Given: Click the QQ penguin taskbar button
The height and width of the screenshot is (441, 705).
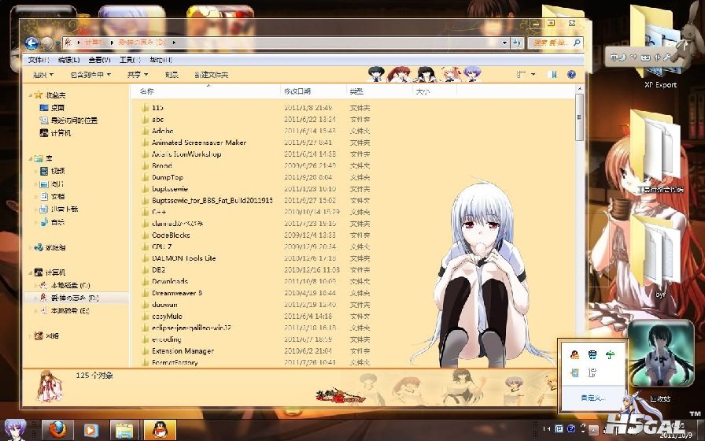Looking at the screenshot, I should pos(160,430).
